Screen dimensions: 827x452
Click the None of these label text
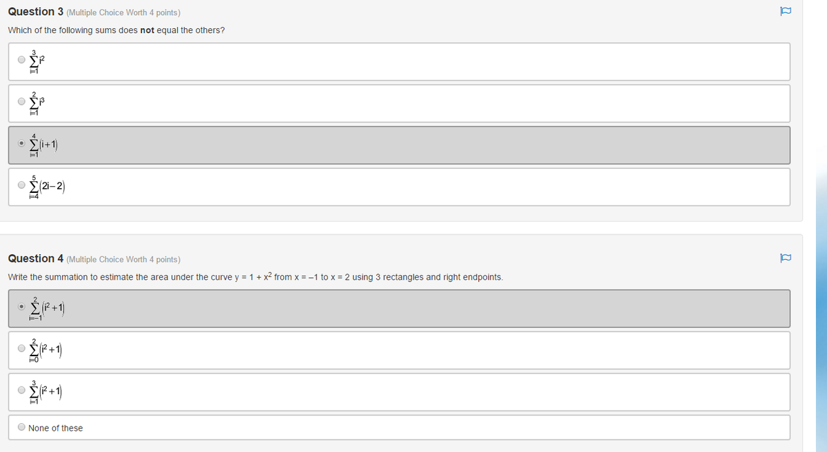[56, 428]
